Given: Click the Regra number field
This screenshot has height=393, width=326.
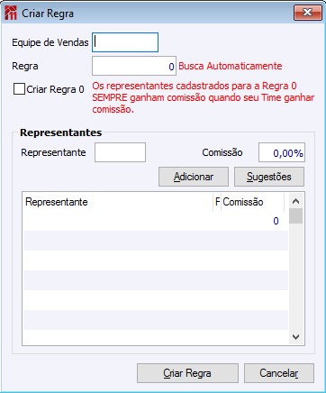Looking at the screenshot, I should pyautogui.click(x=134, y=66).
